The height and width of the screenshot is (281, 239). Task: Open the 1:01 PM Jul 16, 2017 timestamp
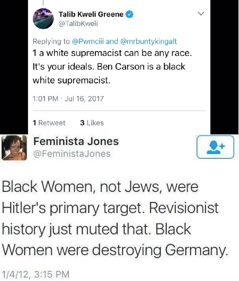(x=68, y=99)
